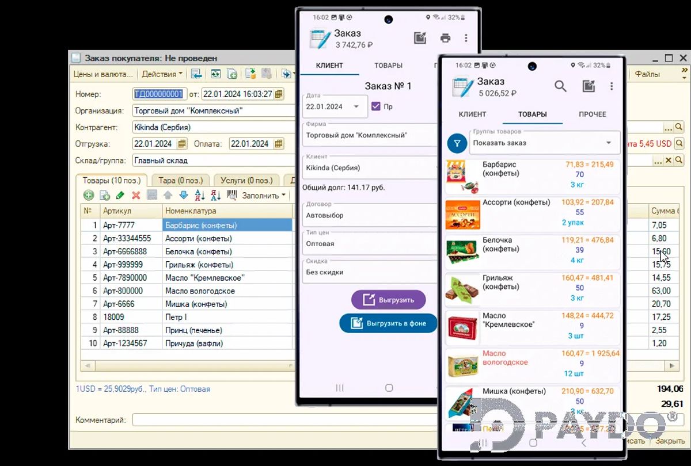Click the clear X icon in right field
Screen dimensions: 691x466
click(669, 160)
